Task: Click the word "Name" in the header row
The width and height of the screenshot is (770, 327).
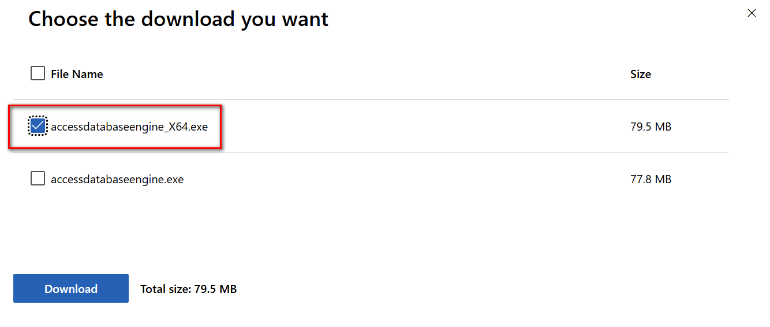Action: [x=89, y=74]
